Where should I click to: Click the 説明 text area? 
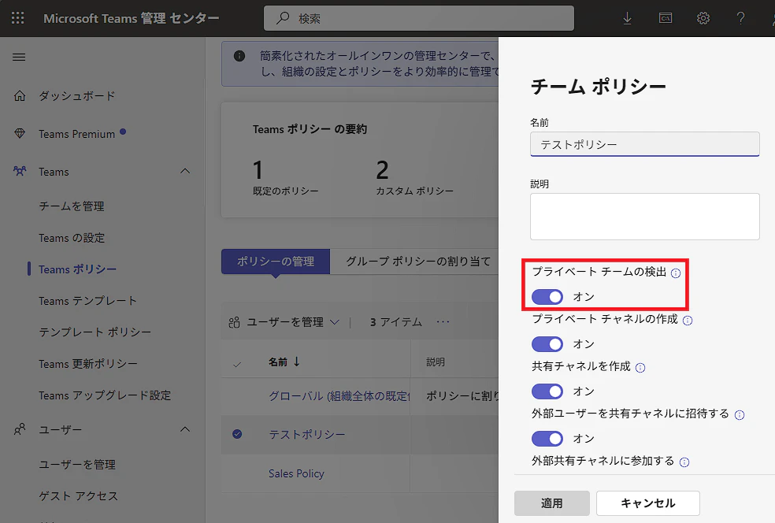point(644,217)
